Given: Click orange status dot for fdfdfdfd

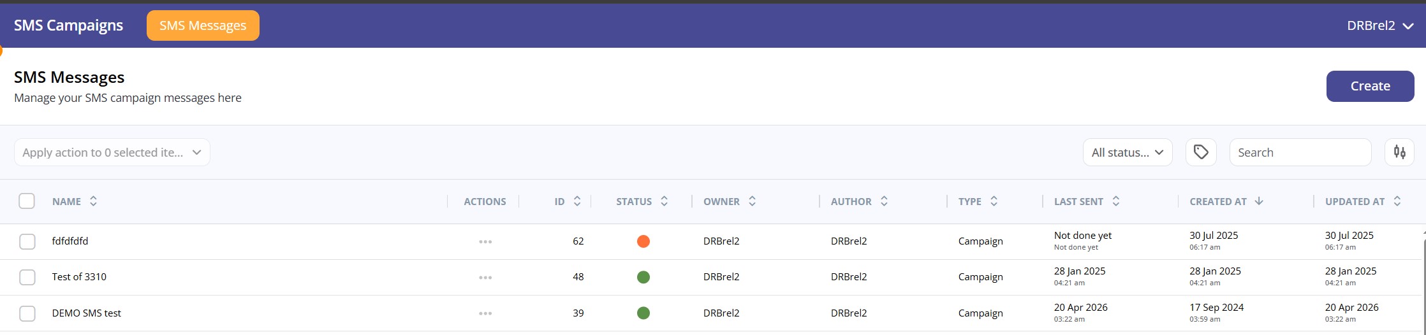Looking at the screenshot, I should (643, 241).
